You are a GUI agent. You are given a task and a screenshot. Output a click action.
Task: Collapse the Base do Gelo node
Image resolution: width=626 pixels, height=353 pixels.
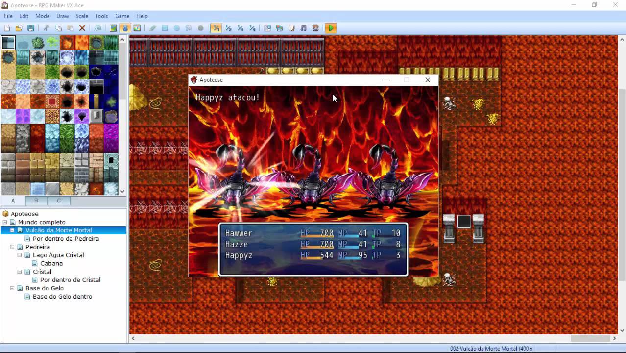coord(12,288)
